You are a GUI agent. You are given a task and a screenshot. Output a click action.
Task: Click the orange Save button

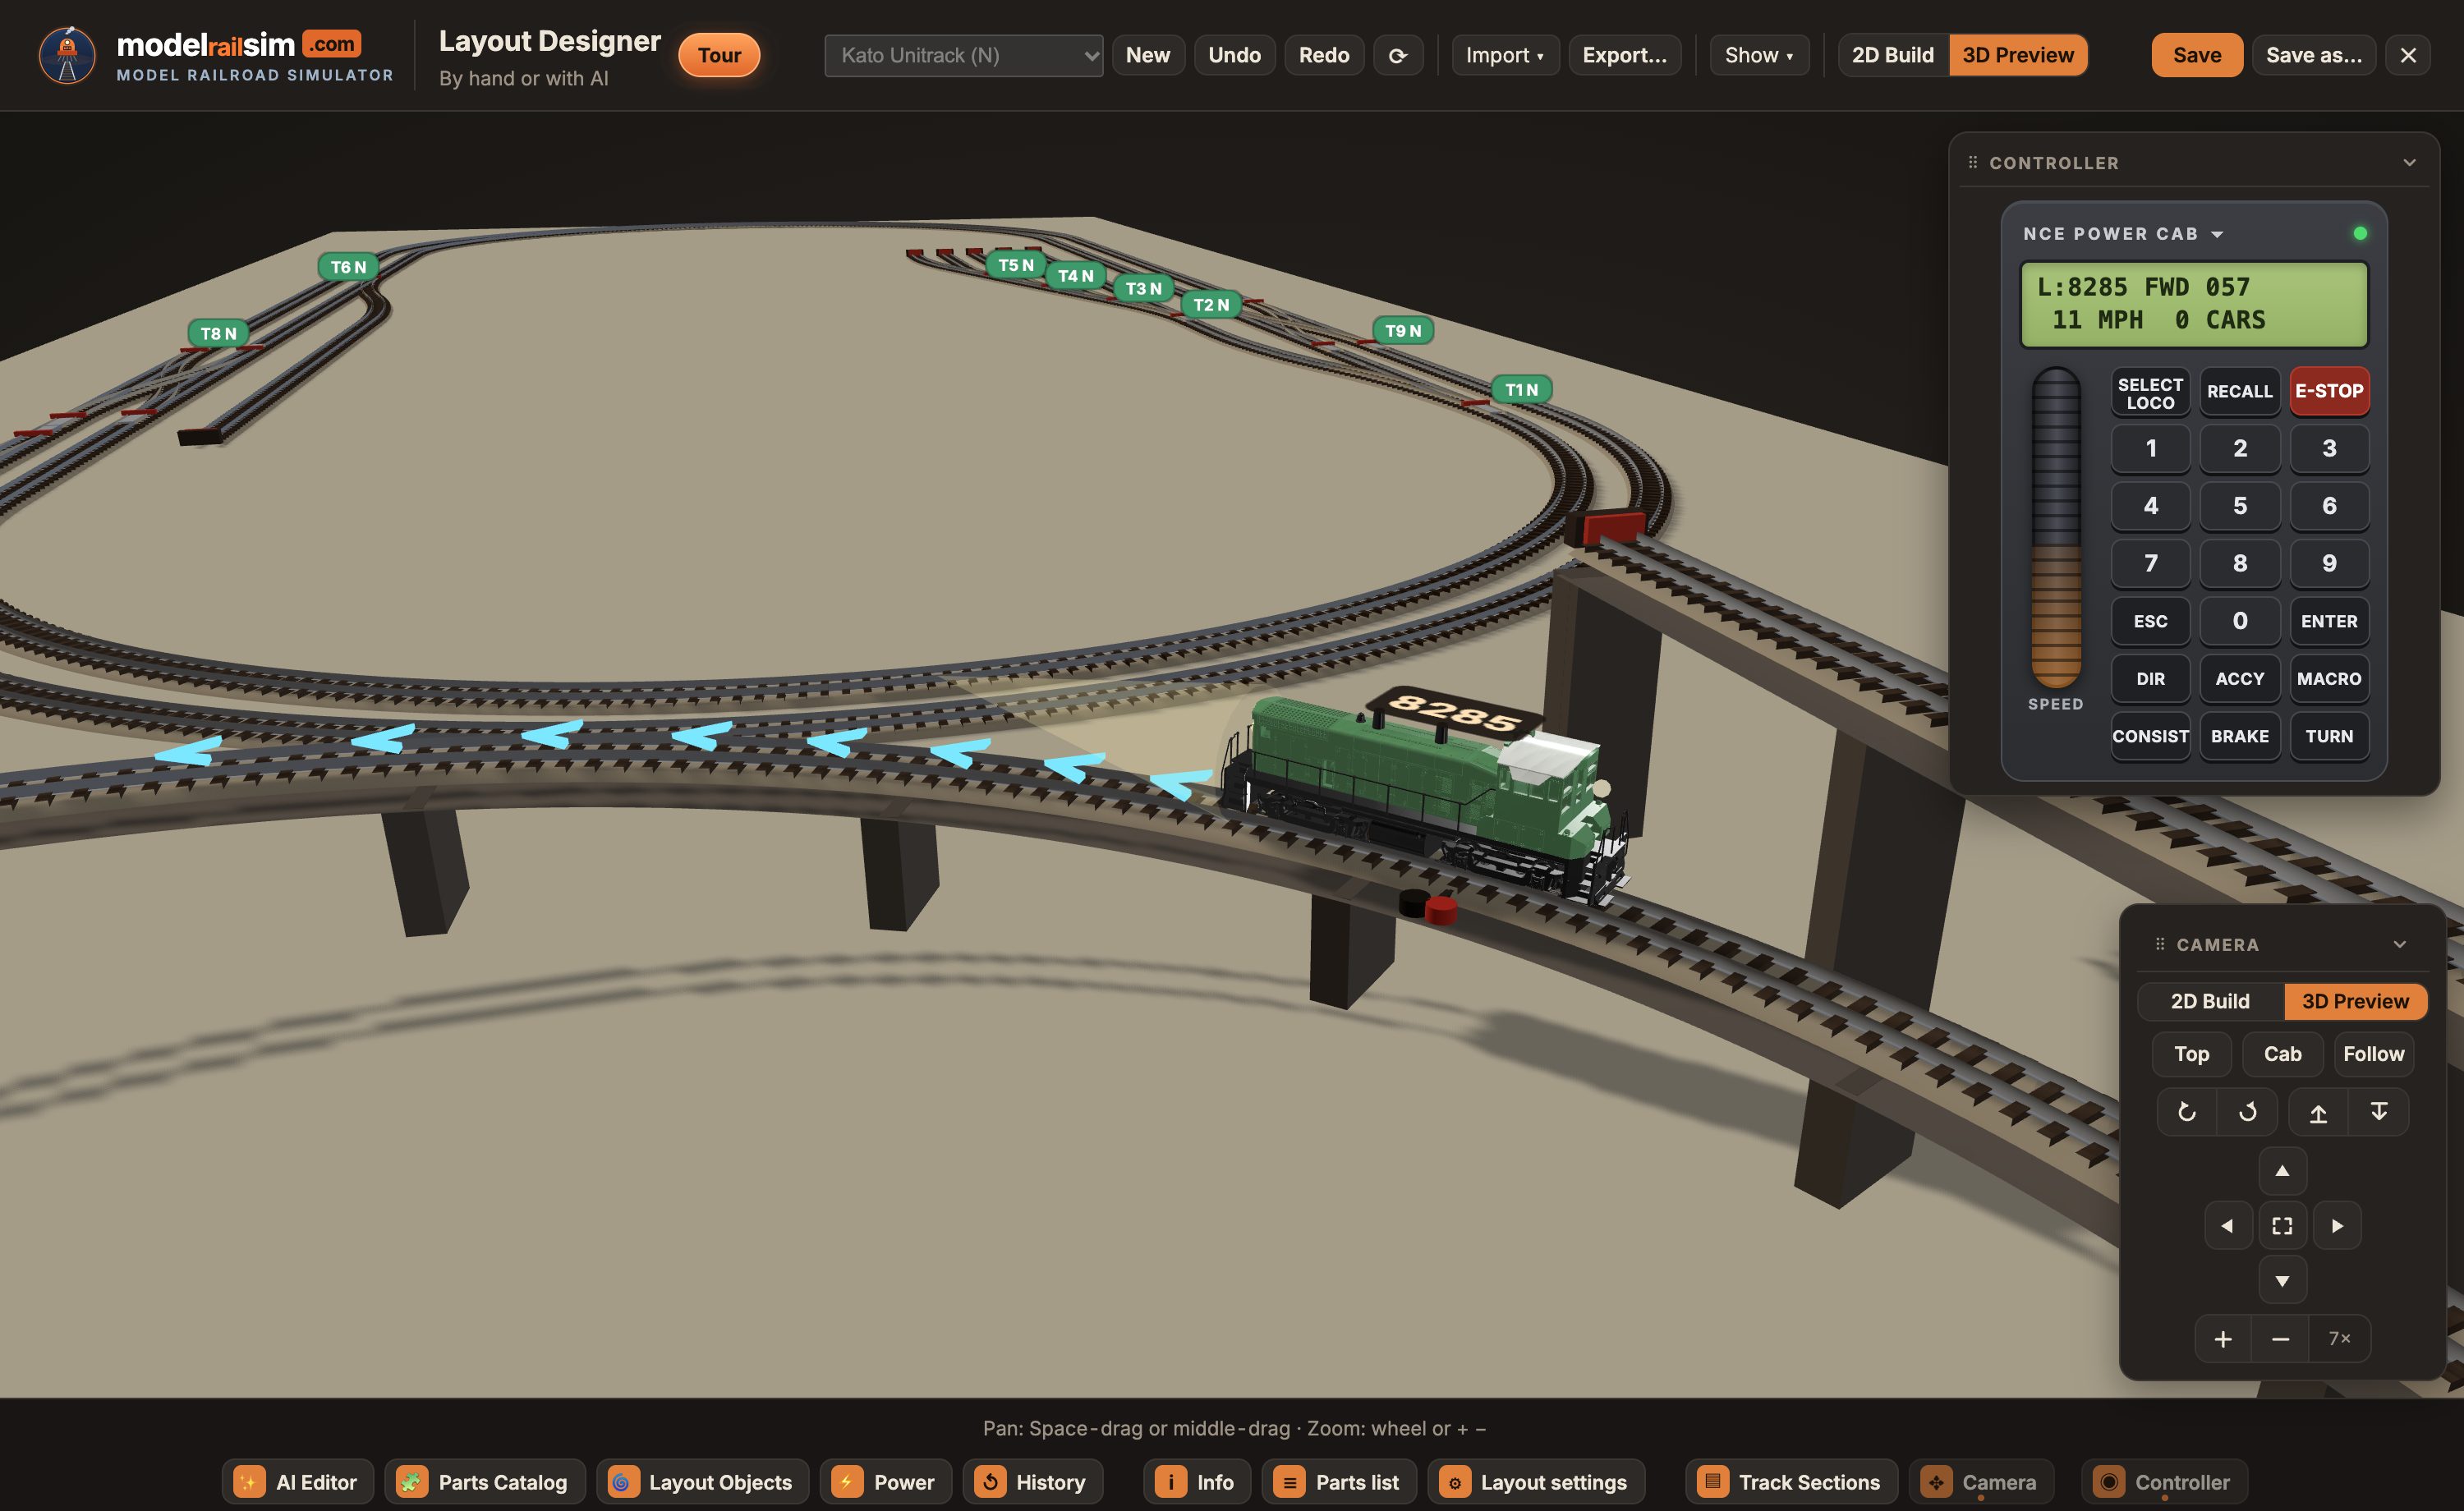(x=2197, y=55)
